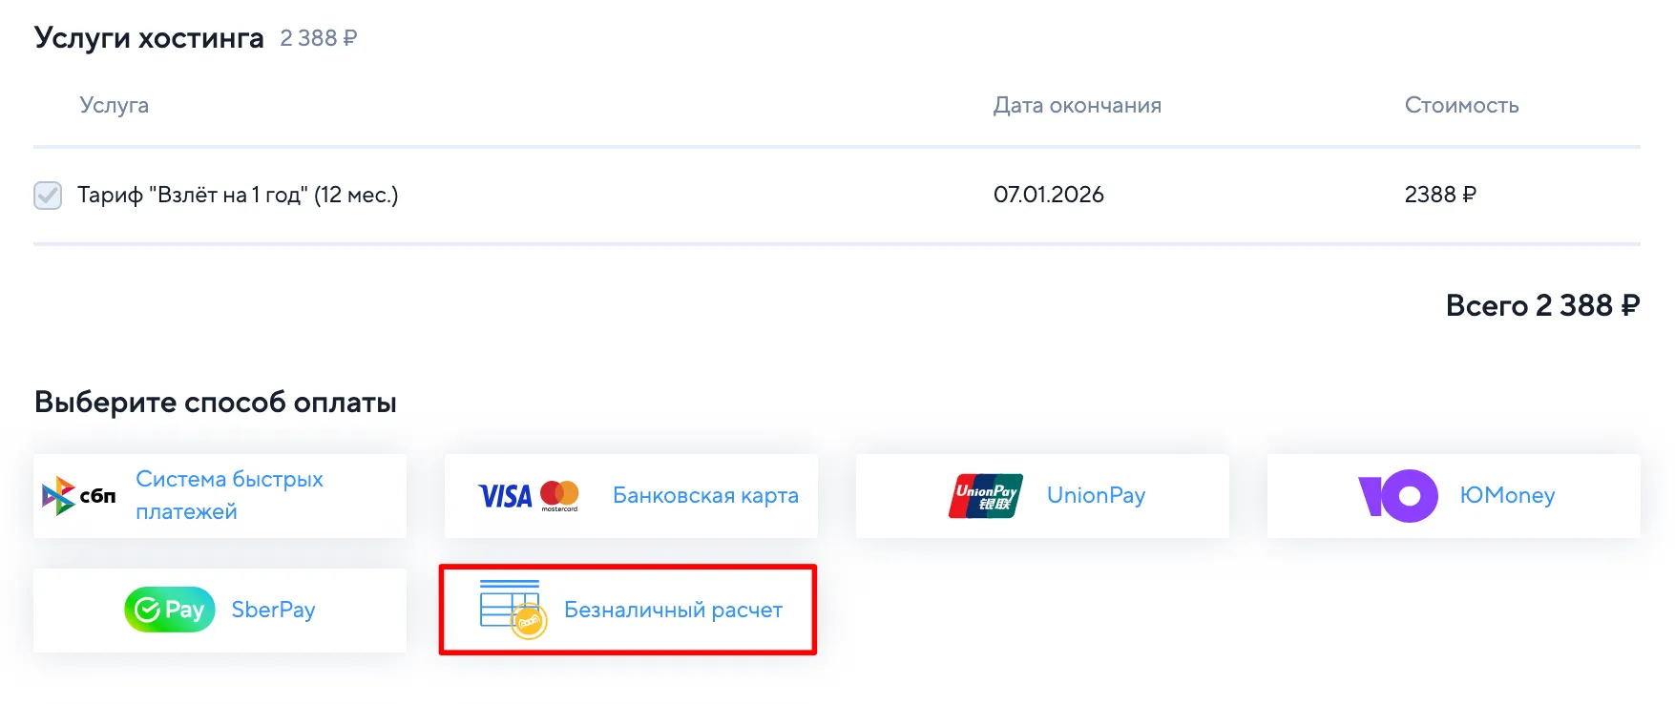Click the Visa logo

coord(505,496)
